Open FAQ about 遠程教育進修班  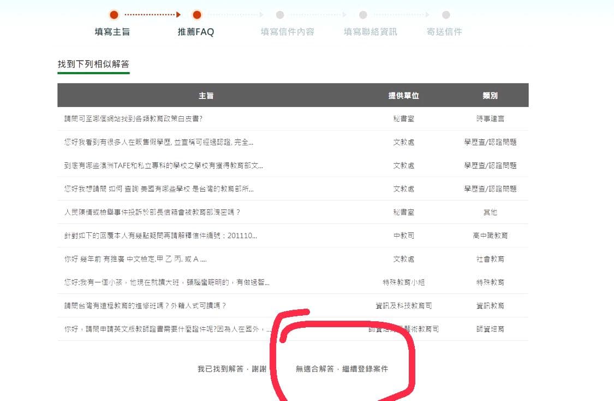[x=145, y=306]
